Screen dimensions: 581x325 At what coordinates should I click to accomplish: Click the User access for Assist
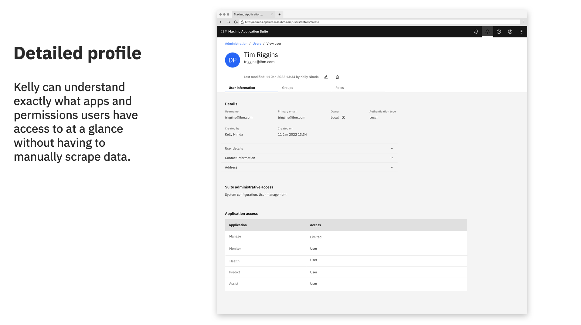tap(313, 284)
